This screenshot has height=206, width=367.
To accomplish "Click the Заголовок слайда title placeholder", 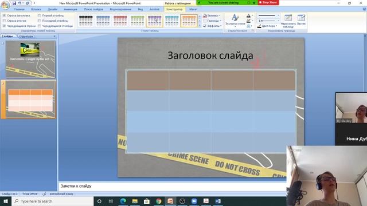I will click(210, 56).
